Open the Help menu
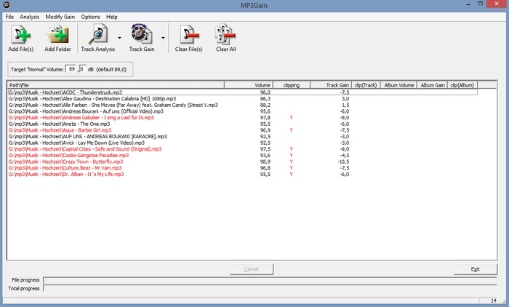 click(x=112, y=17)
